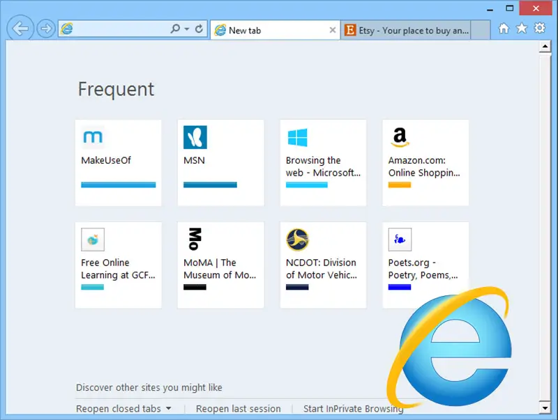Open Browsing the web - Microsoft link
This screenshot has height=420, width=558.
pyautogui.click(x=323, y=166)
